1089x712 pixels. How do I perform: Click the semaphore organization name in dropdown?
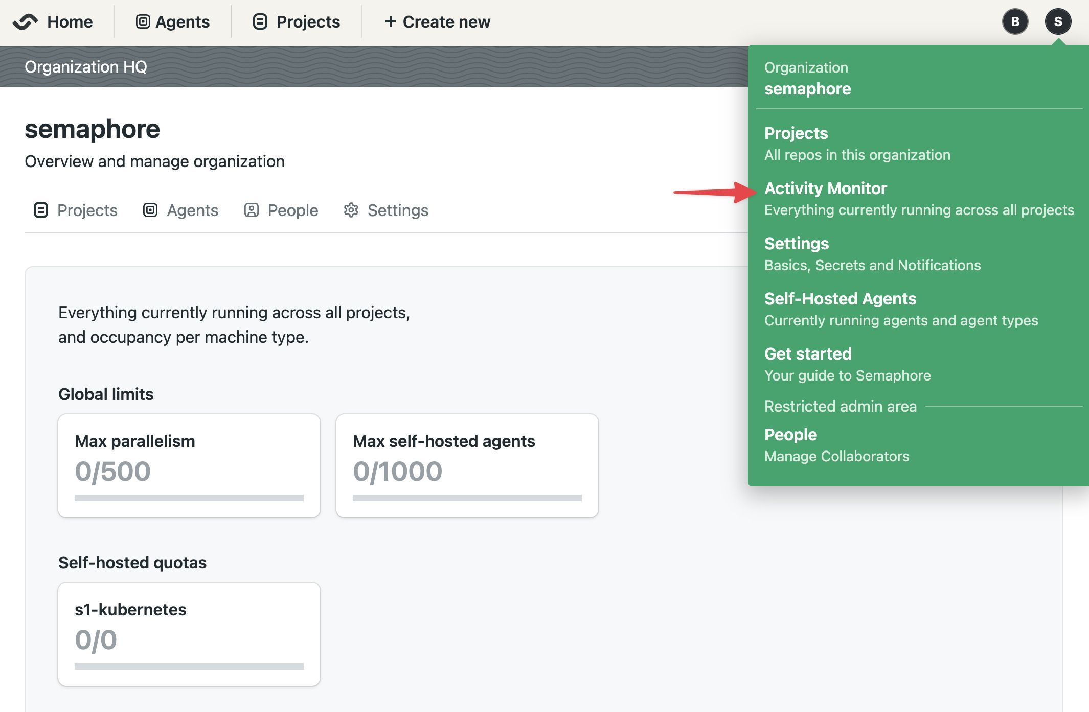pyautogui.click(x=807, y=89)
